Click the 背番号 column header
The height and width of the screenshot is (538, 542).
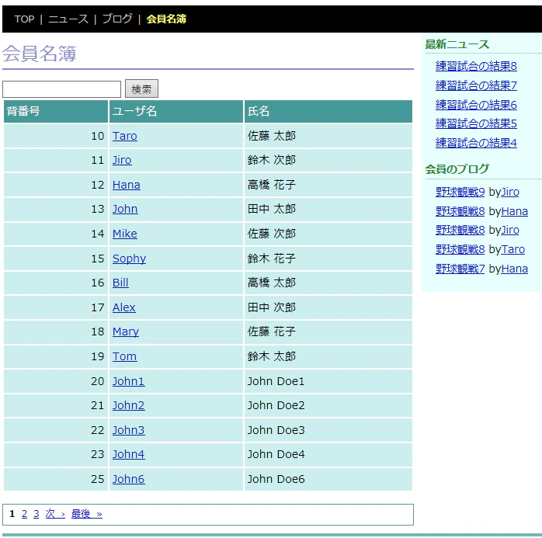56,111
